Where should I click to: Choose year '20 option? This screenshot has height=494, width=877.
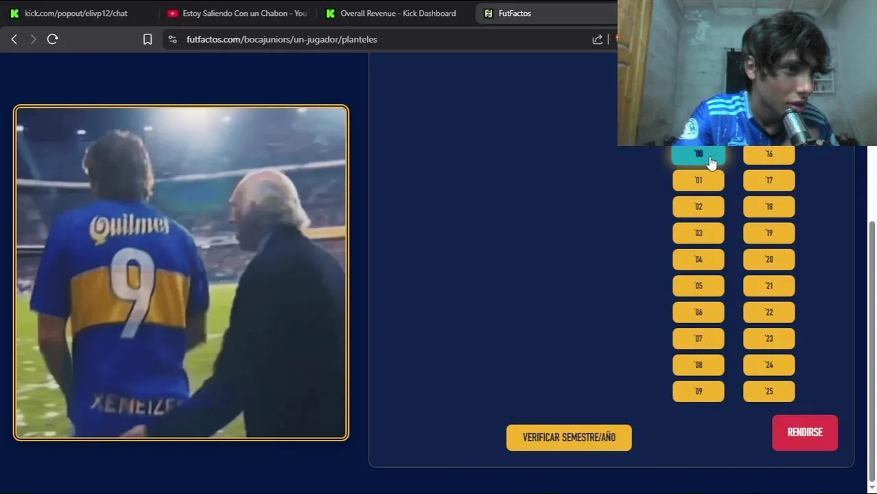pos(769,259)
